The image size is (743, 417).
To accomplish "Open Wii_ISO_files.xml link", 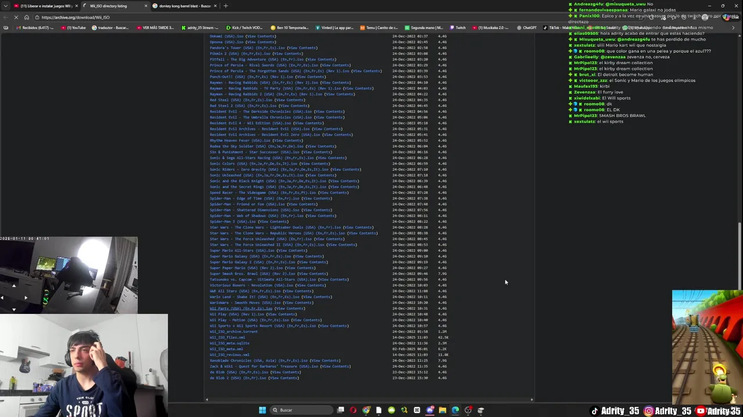I will [x=227, y=337].
